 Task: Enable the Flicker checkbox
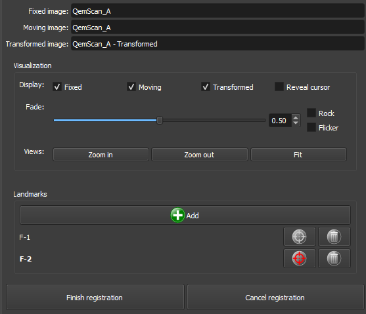[311, 127]
